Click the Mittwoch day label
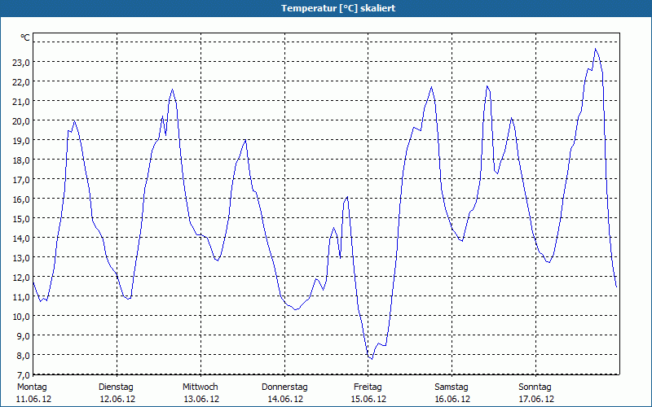The width and height of the screenshot is (652, 407). tap(200, 387)
